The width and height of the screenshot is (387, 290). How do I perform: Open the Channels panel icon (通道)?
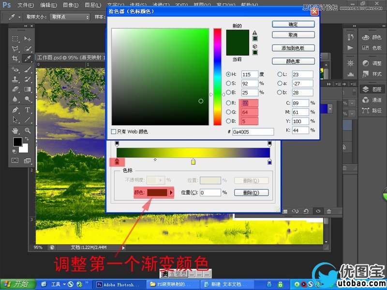point(372,100)
